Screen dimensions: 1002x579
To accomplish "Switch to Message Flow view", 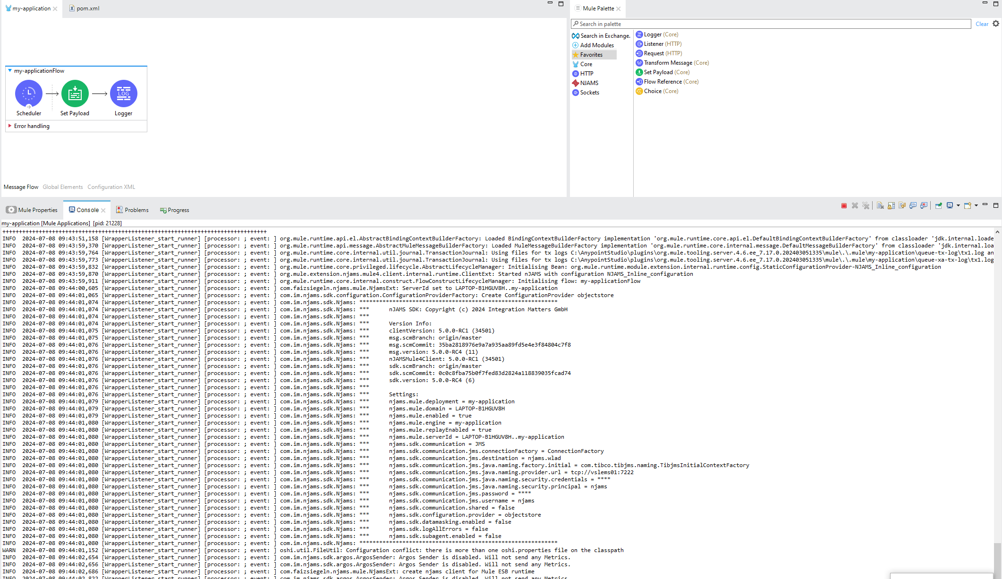I will tap(21, 187).
